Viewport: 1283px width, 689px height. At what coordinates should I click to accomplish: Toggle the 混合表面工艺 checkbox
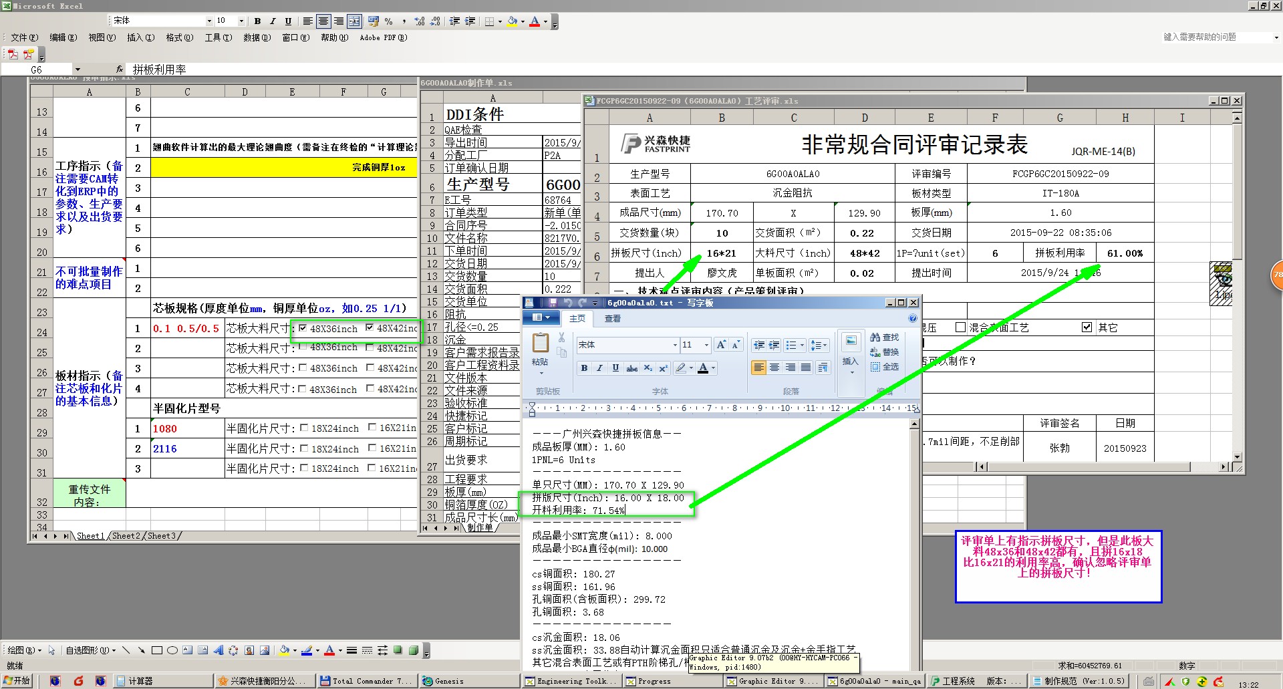(960, 327)
